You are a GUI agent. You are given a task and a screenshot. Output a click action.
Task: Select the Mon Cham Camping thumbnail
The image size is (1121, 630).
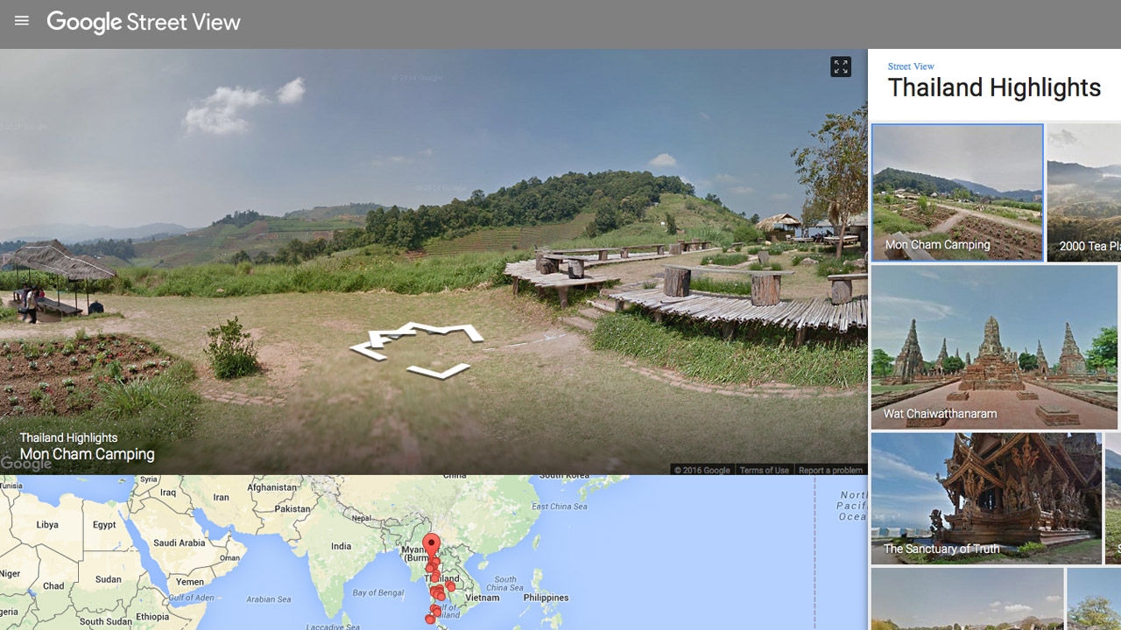coord(957,192)
